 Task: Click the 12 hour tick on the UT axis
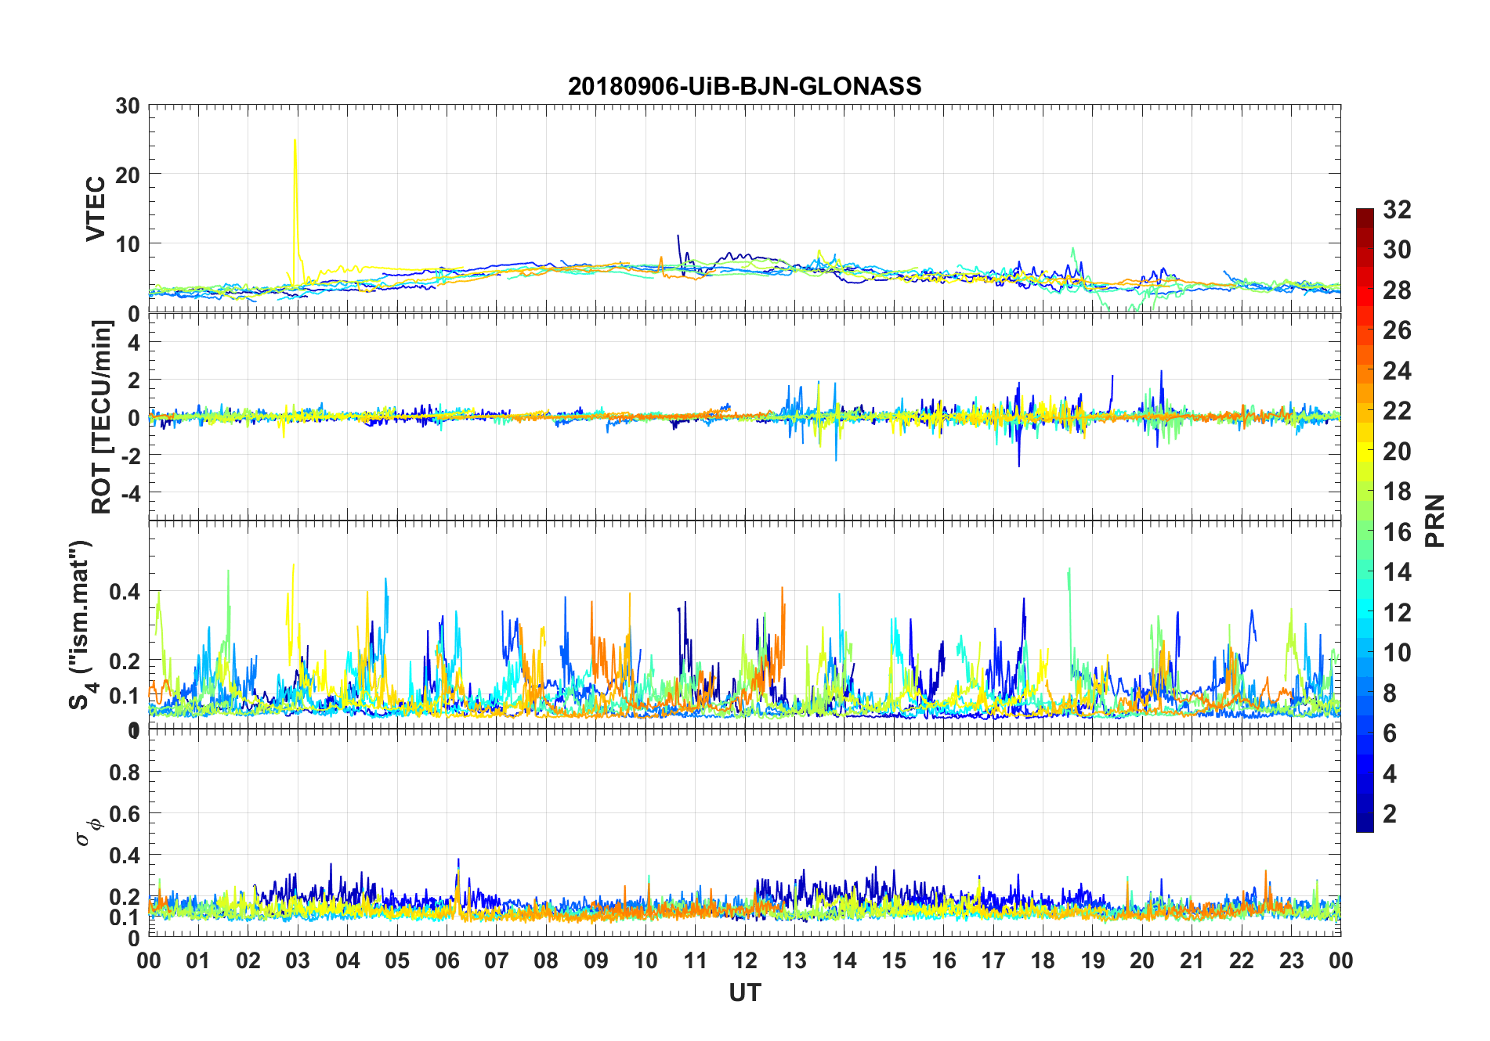pos(745,960)
